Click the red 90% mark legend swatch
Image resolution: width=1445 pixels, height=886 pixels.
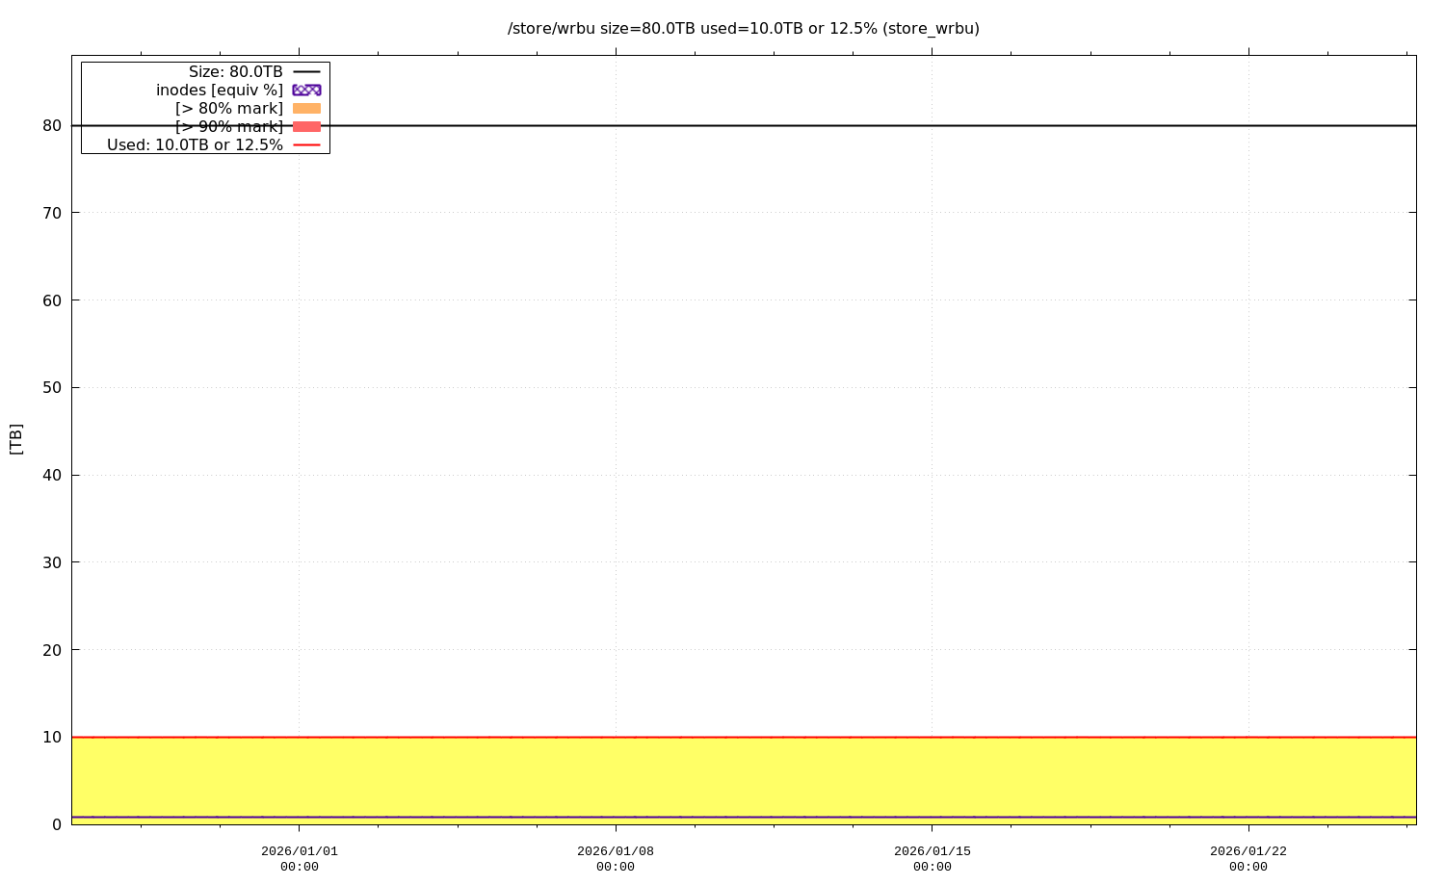[x=306, y=127]
